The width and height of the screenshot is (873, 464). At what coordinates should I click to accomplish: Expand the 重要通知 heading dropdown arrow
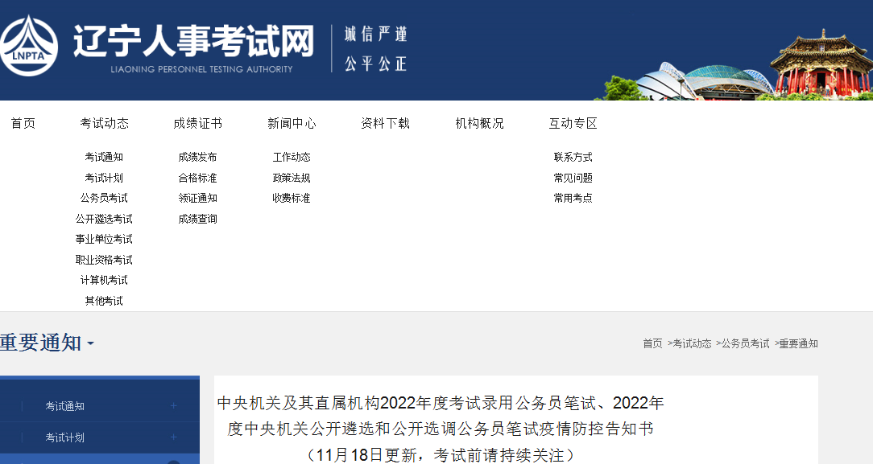coord(90,344)
